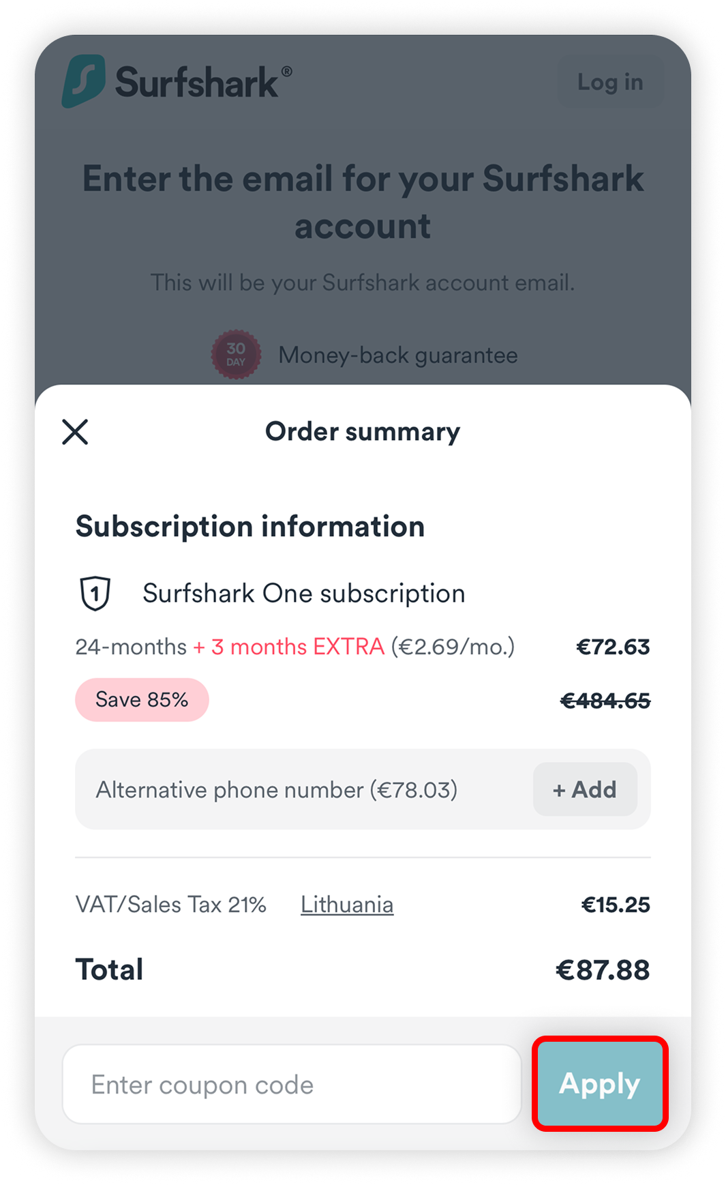Select the Enter coupon code field
This screenshot has height=1185, width=726.
click(292, 1083)
